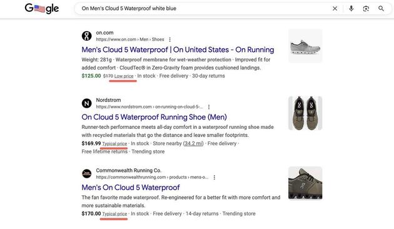394x229 pixels.
Task: Open shoe thumbnail for Commonwealth Running result
Action: [x=305, y=183]
